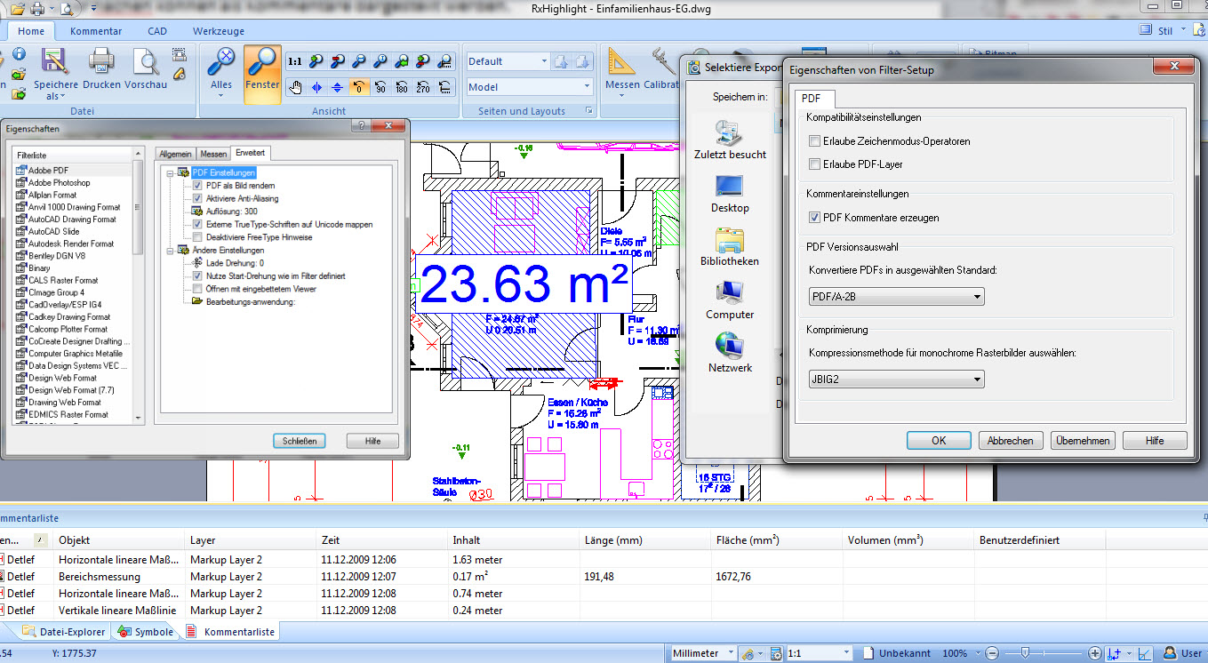The width and height of the screenshot is (1208, 663).
Task: Open the JBIG2 compression dropdown
Action: pos(896,379)
